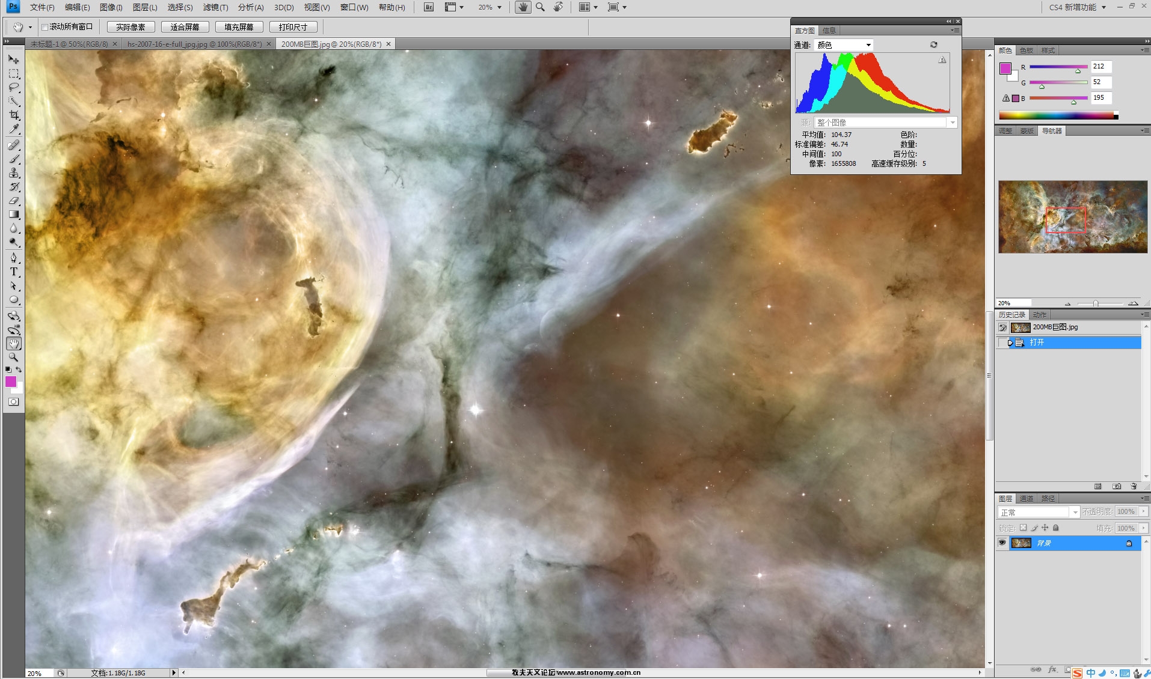Image resolution: width=1151 pixels, height=679 pixels.
Task: Enable Scroll All Windows checkbox
Action: tap(45, 27)
